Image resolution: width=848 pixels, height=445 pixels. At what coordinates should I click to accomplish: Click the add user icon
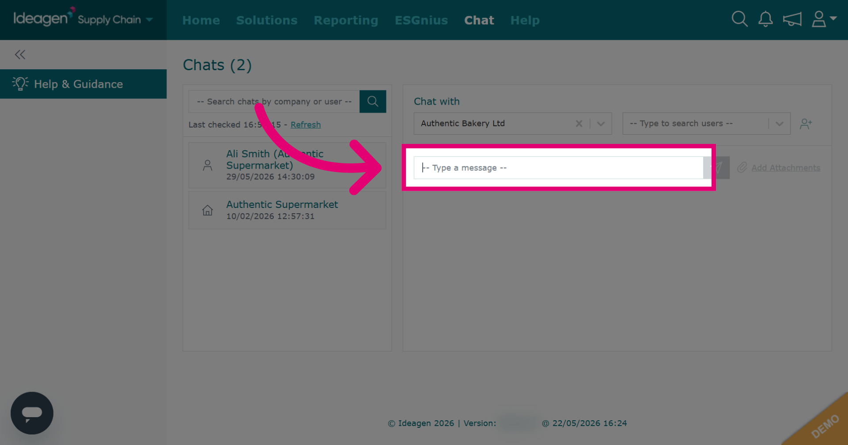click(806, 124)
